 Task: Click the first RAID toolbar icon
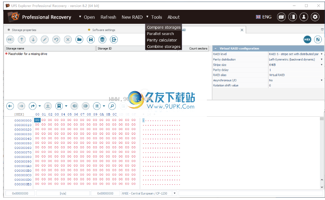10,39
